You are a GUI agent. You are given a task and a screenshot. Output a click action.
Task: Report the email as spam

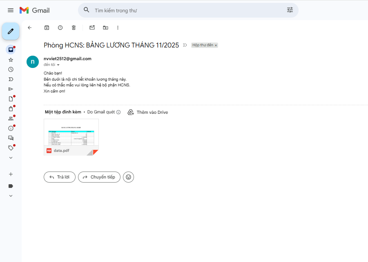60,27
